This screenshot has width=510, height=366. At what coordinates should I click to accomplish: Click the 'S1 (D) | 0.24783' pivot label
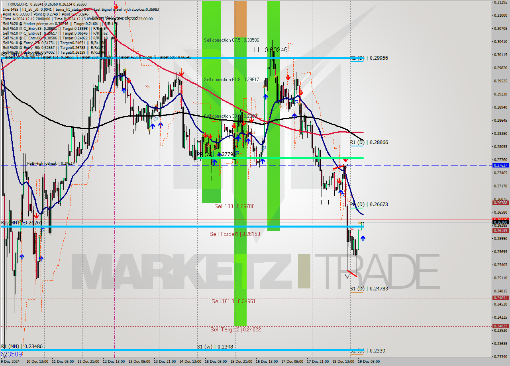pos(369,289)
